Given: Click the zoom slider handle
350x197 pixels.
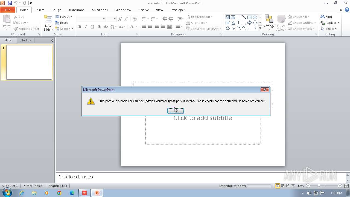Looking at the screenshot, I should [319, 186].
